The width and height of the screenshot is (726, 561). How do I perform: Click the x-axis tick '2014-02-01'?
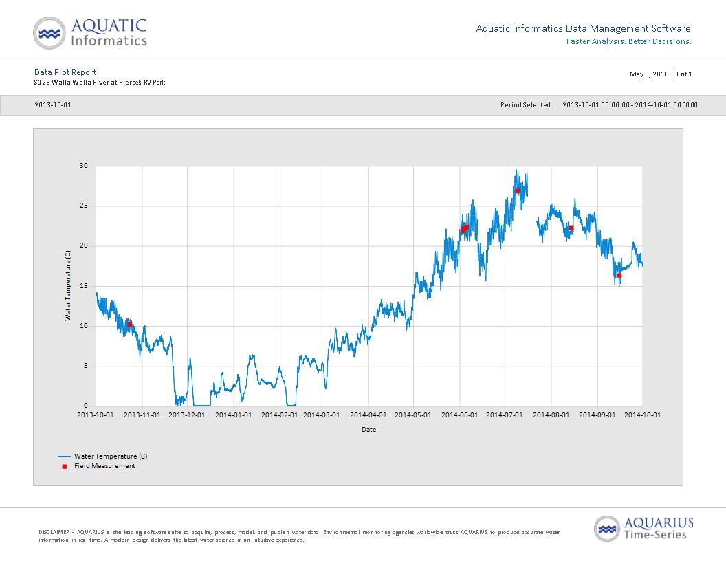(280, 415)
